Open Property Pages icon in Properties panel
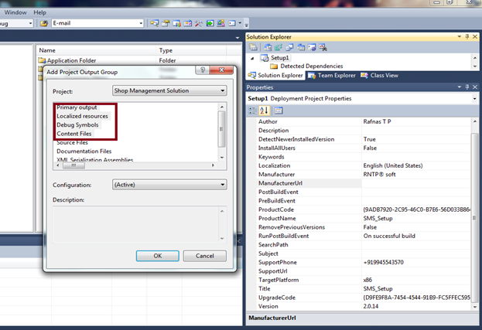 point(279,111)
